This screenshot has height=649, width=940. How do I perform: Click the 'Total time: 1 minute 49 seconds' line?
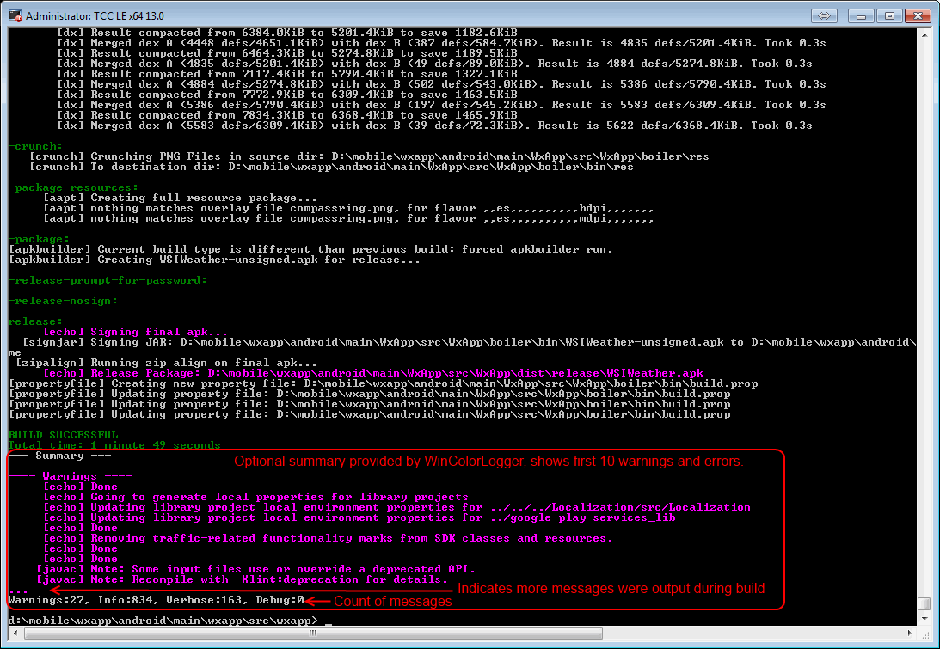[x=114, y=444]
